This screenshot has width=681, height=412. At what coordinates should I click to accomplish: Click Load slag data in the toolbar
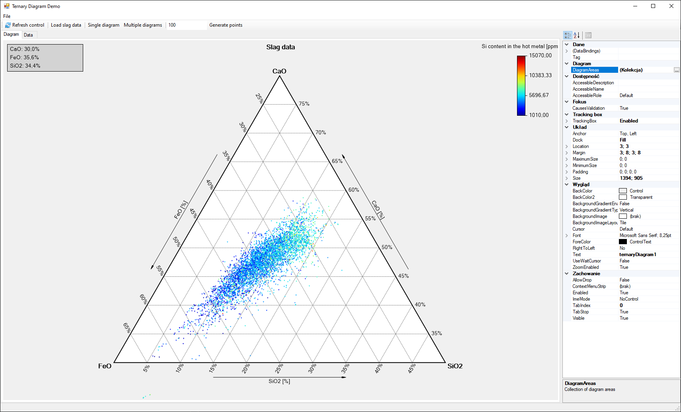[x=66, y=25]
